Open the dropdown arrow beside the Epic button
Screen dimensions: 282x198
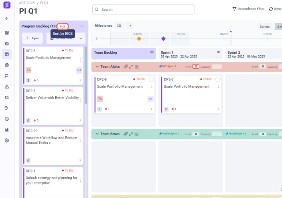[81, 38]
